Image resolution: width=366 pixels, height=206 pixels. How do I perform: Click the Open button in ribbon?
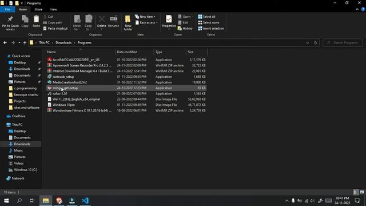(185, 17)
